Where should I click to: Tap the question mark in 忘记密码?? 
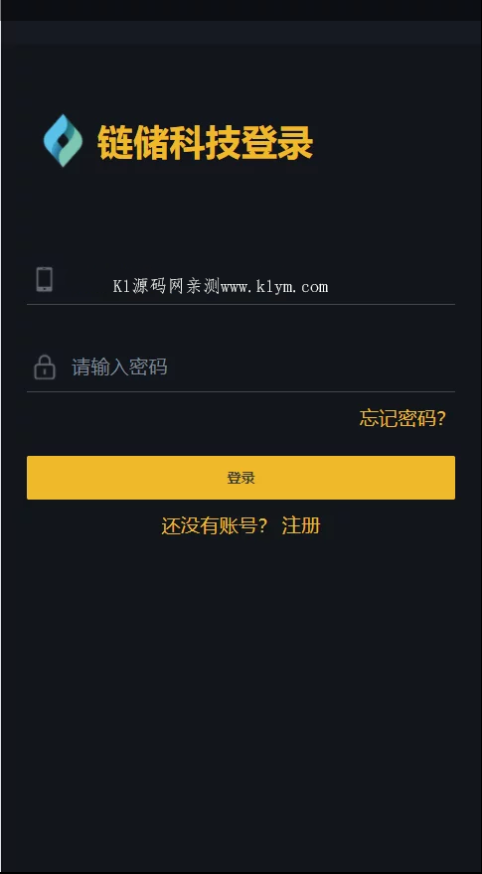[441, 418]
